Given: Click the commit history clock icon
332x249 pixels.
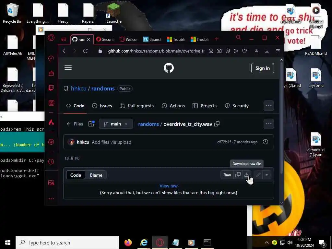Looking at the screenshot, I should pyautogui.click(x=265, y=142).
